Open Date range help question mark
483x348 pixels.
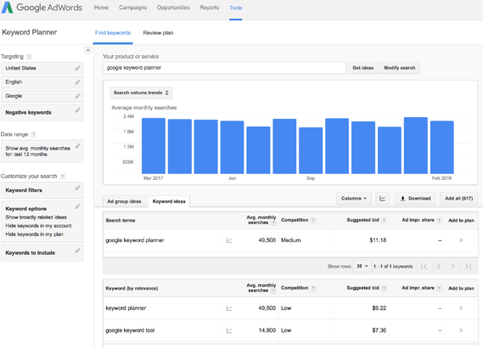point(34,135)
